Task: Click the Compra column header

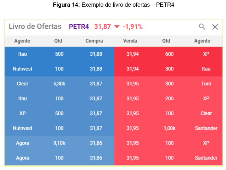Action: (x=94, y=41)
